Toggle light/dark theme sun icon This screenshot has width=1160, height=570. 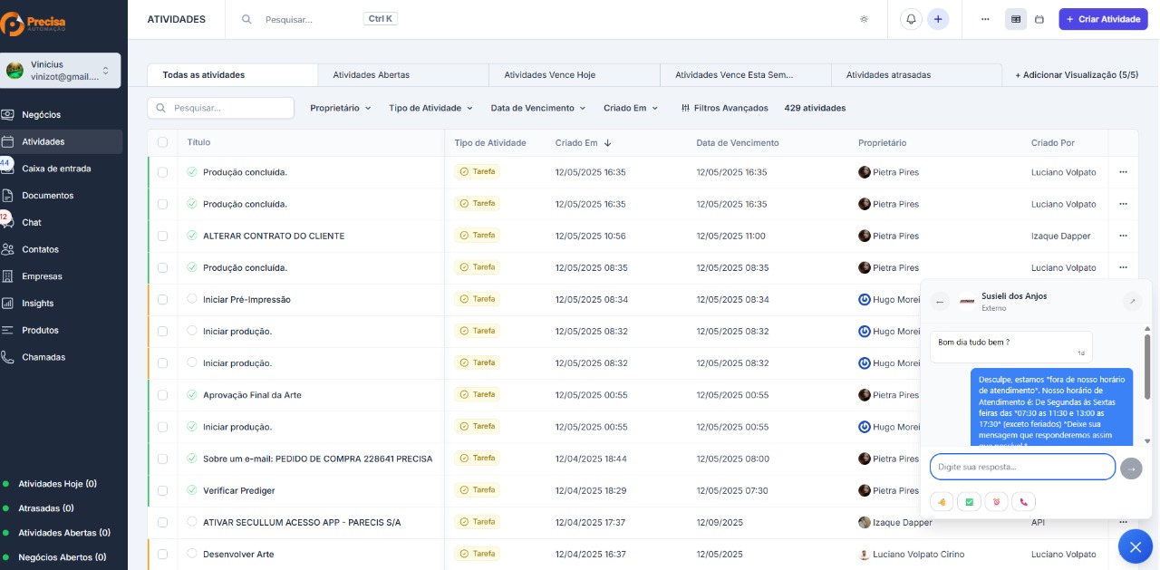coord(864,19)
